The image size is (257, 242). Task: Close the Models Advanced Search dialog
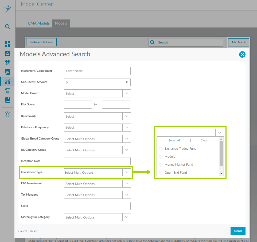[x=242, y=55]
